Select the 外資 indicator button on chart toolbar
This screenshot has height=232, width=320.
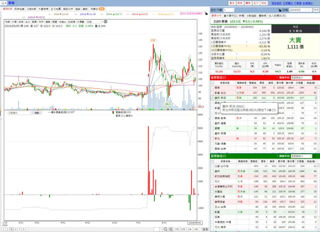14,22
